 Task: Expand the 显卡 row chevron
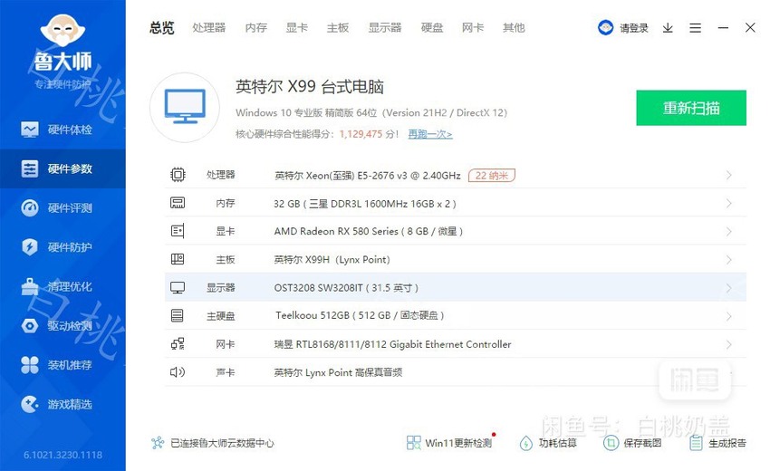click(728, 231)
